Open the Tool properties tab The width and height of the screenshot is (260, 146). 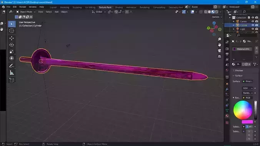[x=227, y=42]
